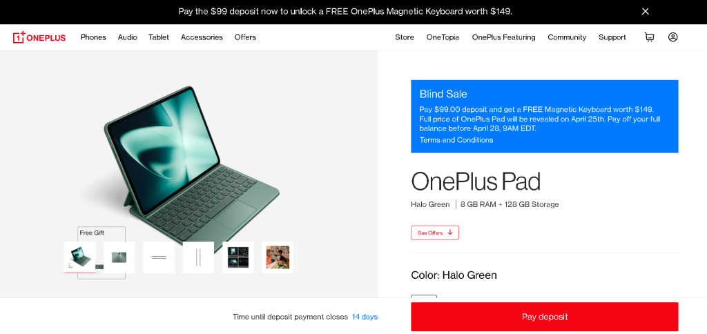
Task: Open the Phones menu
Action: click(x=93, y=37)
